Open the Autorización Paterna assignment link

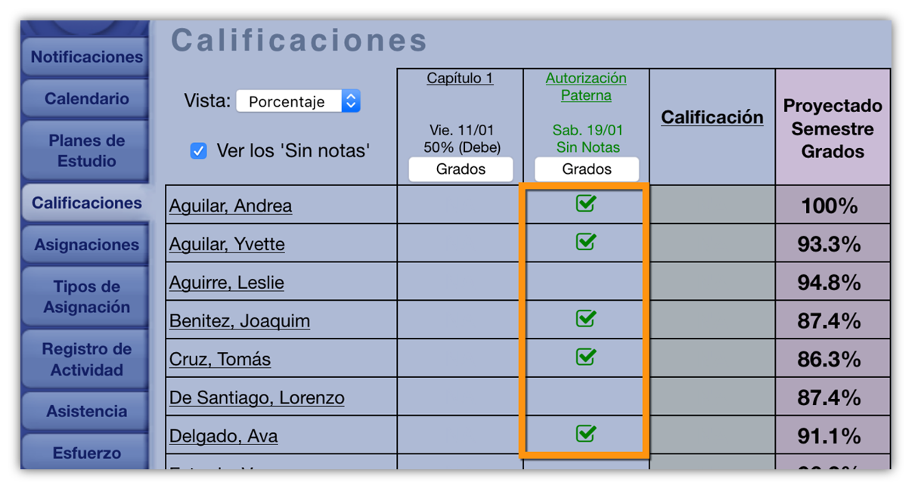coord(586,87)
